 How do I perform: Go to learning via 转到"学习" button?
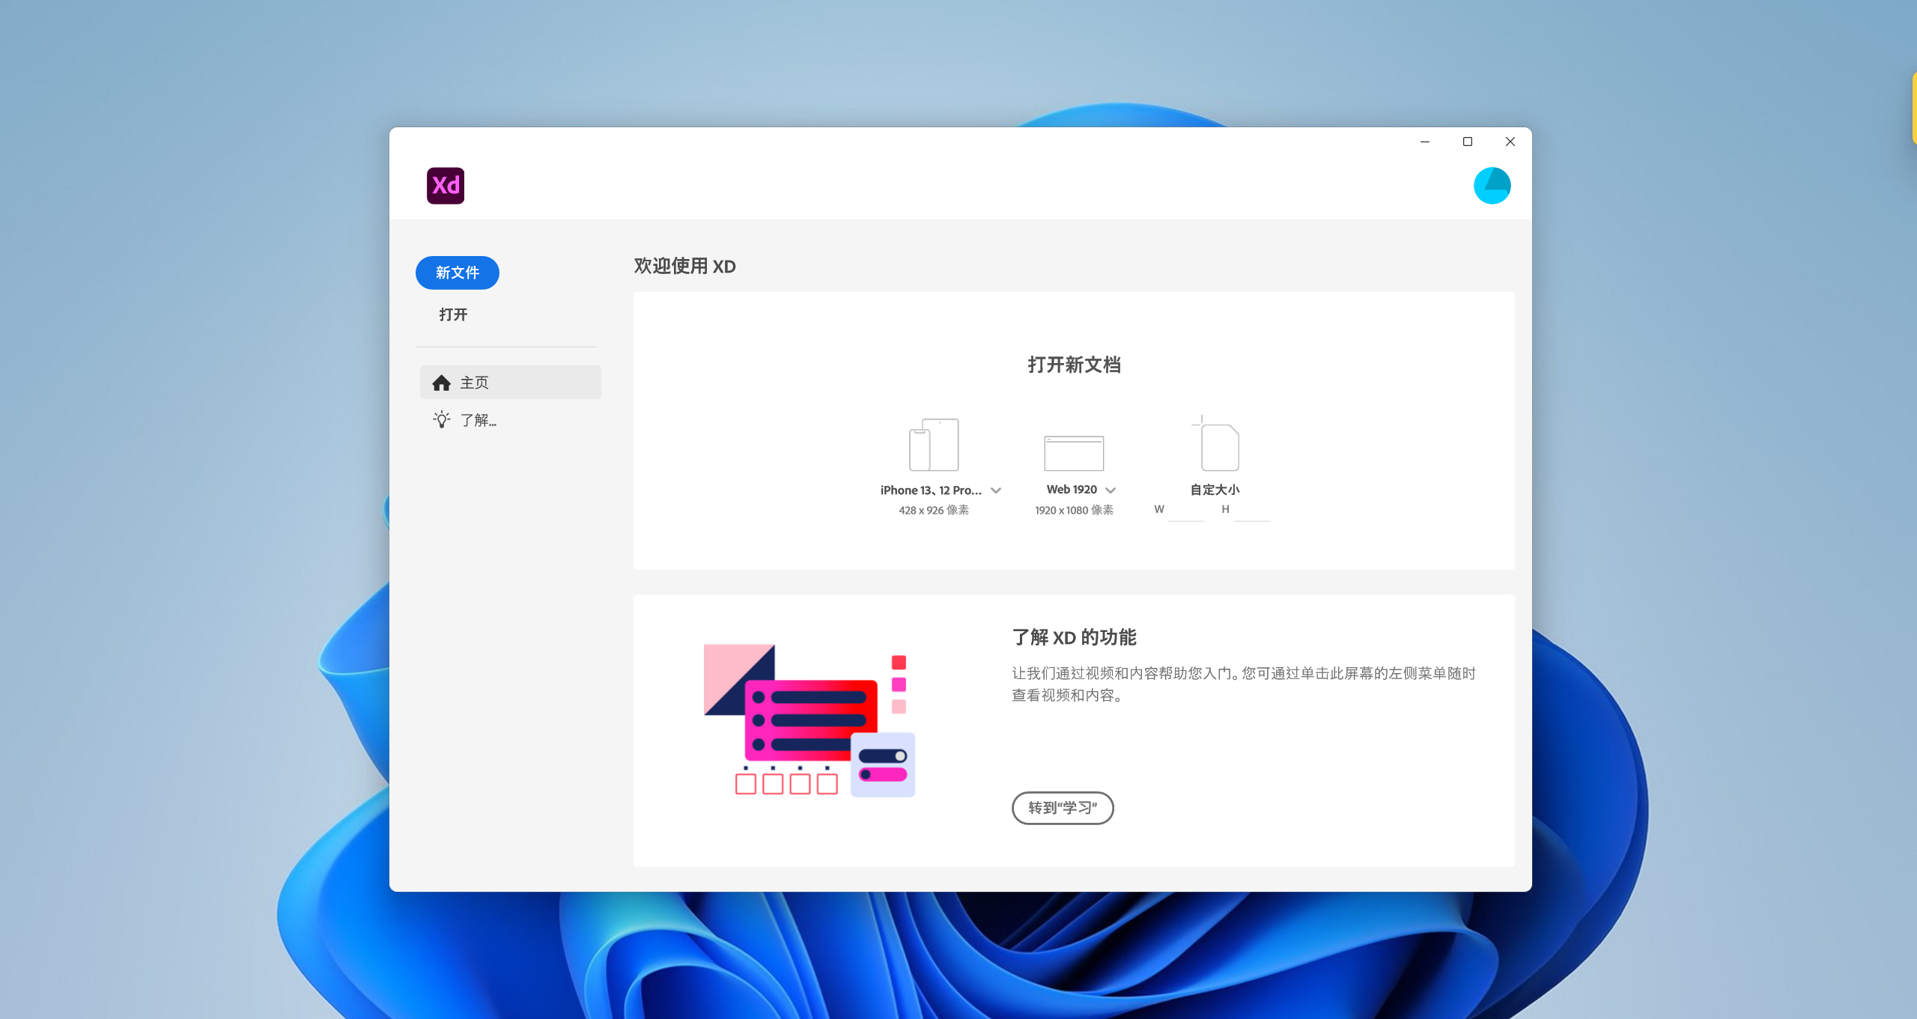[1063, 808]
